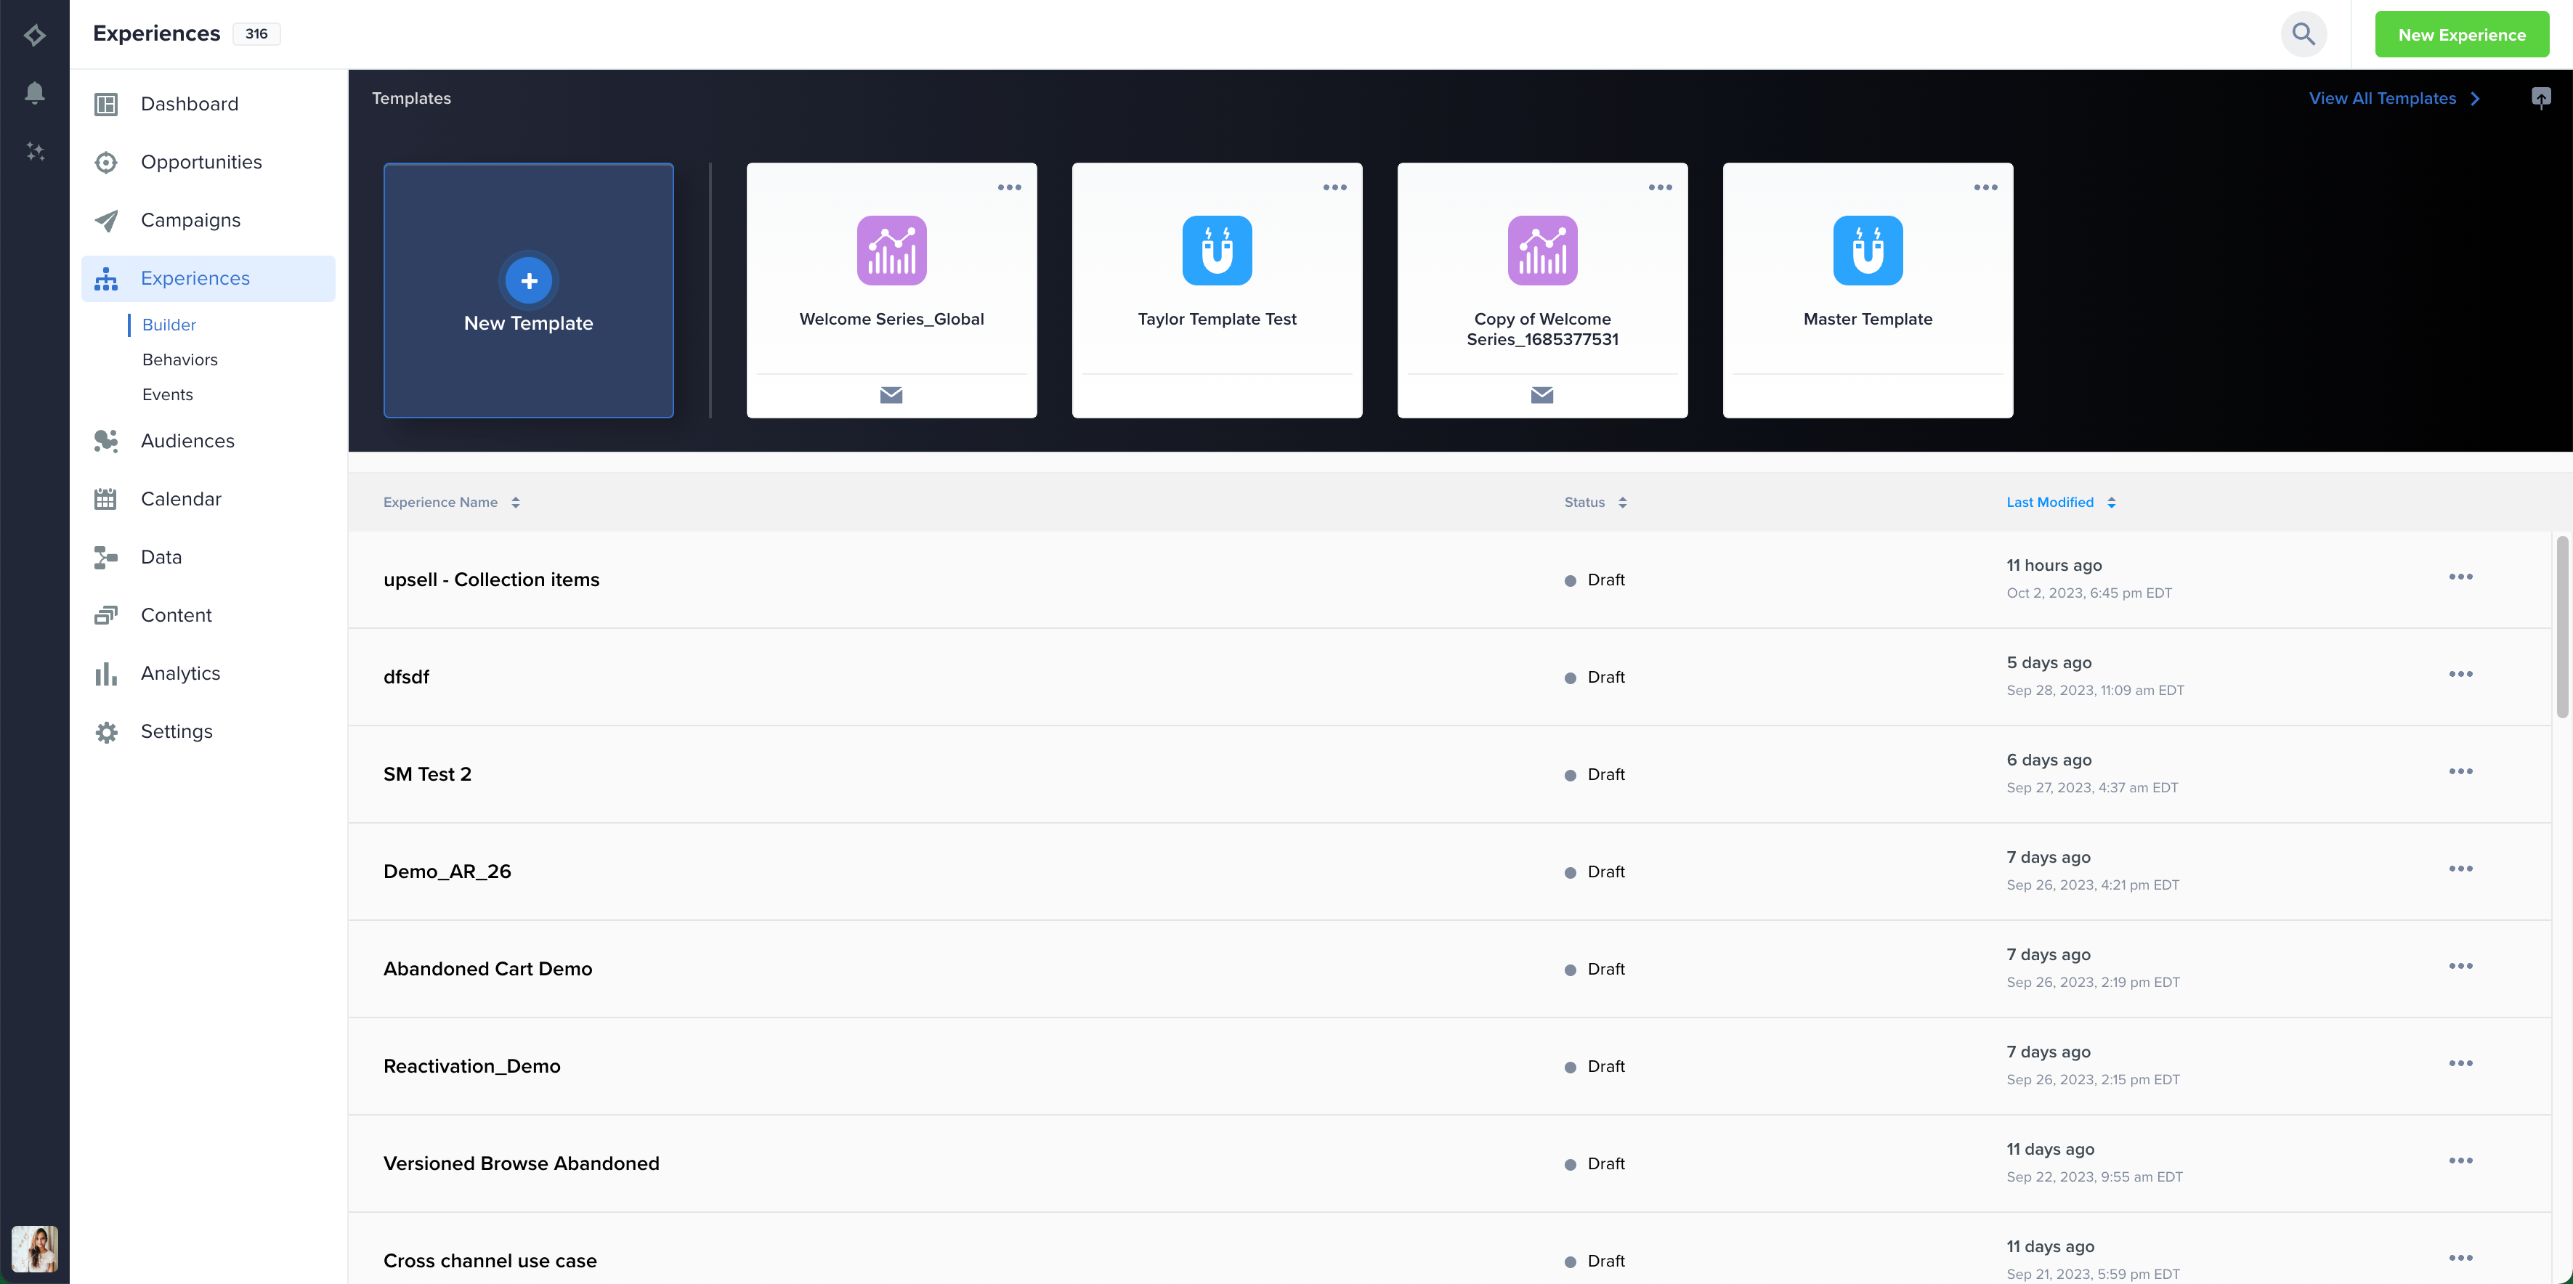Screen dimensions: 2573x1284
Task: Open more options on Taylor Template Test
Action: pos(1334,187)
